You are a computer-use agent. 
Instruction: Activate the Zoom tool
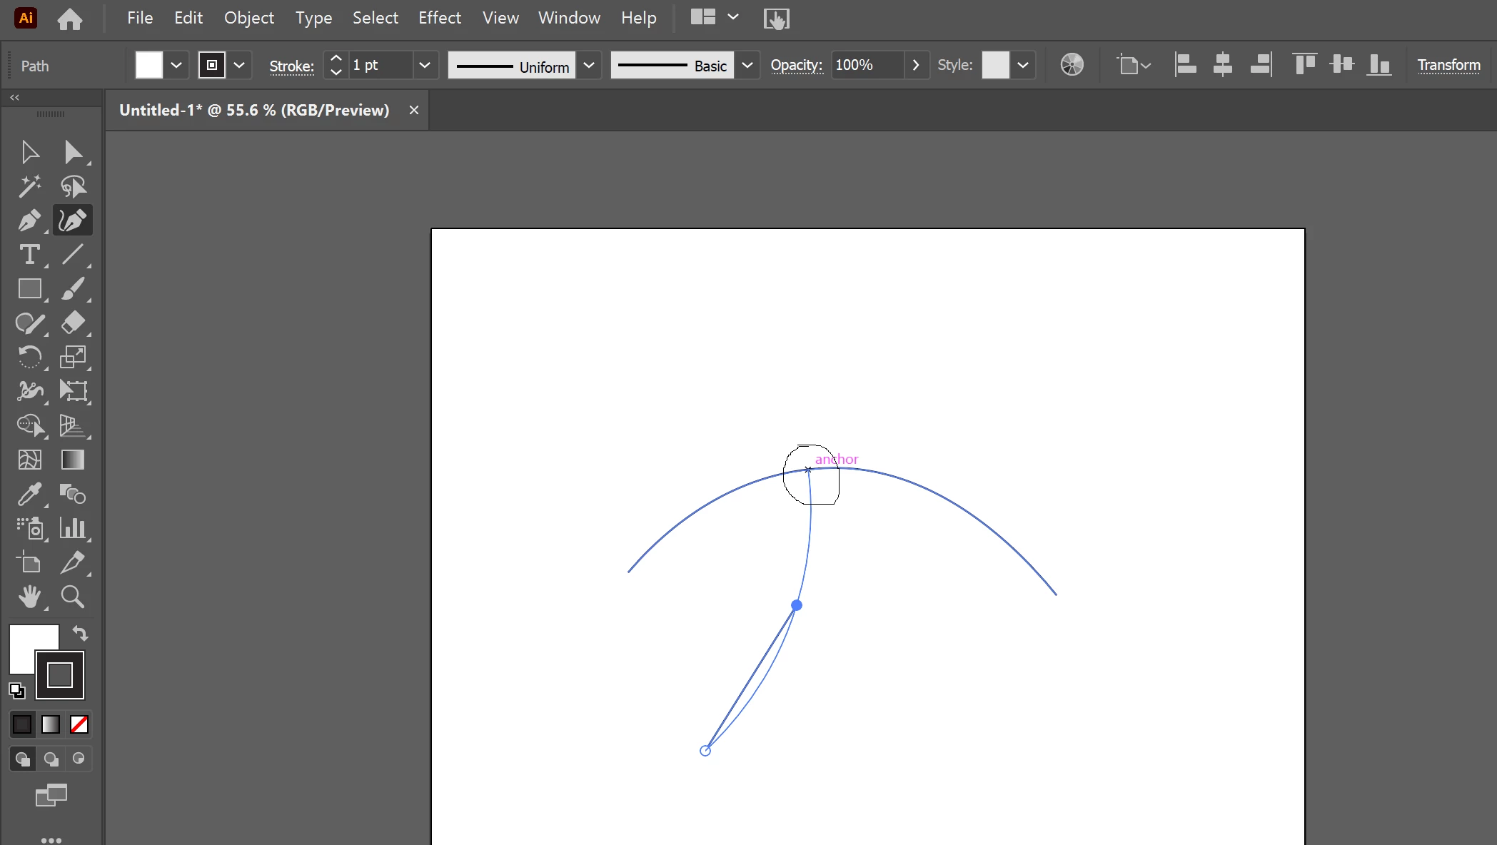pyautogui.click(x=72, y=597)
